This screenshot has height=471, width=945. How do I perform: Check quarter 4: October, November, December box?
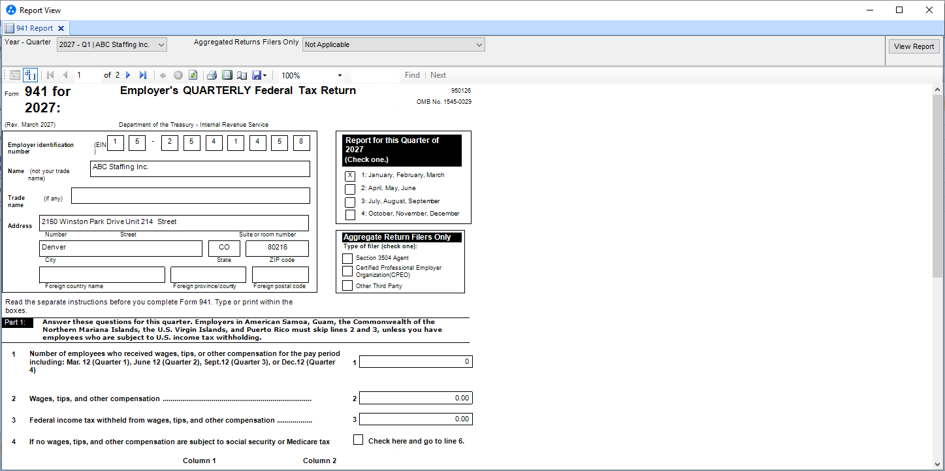click(350, 214)
